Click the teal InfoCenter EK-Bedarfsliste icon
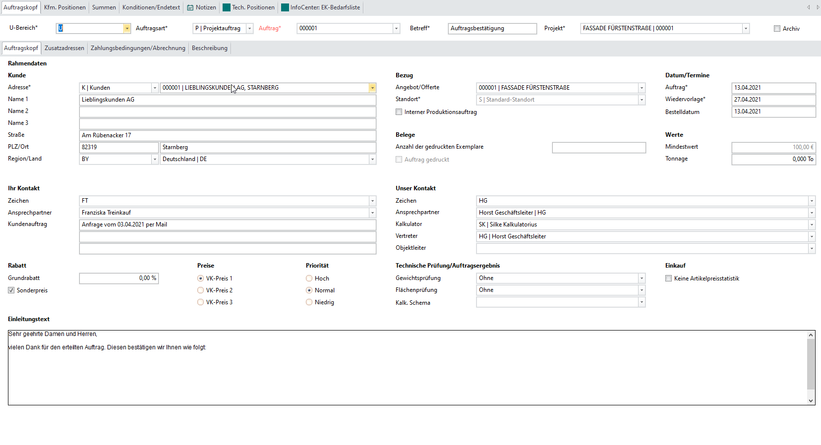The height and width of the screenshot is (445, 821). (x=285, y=7)
